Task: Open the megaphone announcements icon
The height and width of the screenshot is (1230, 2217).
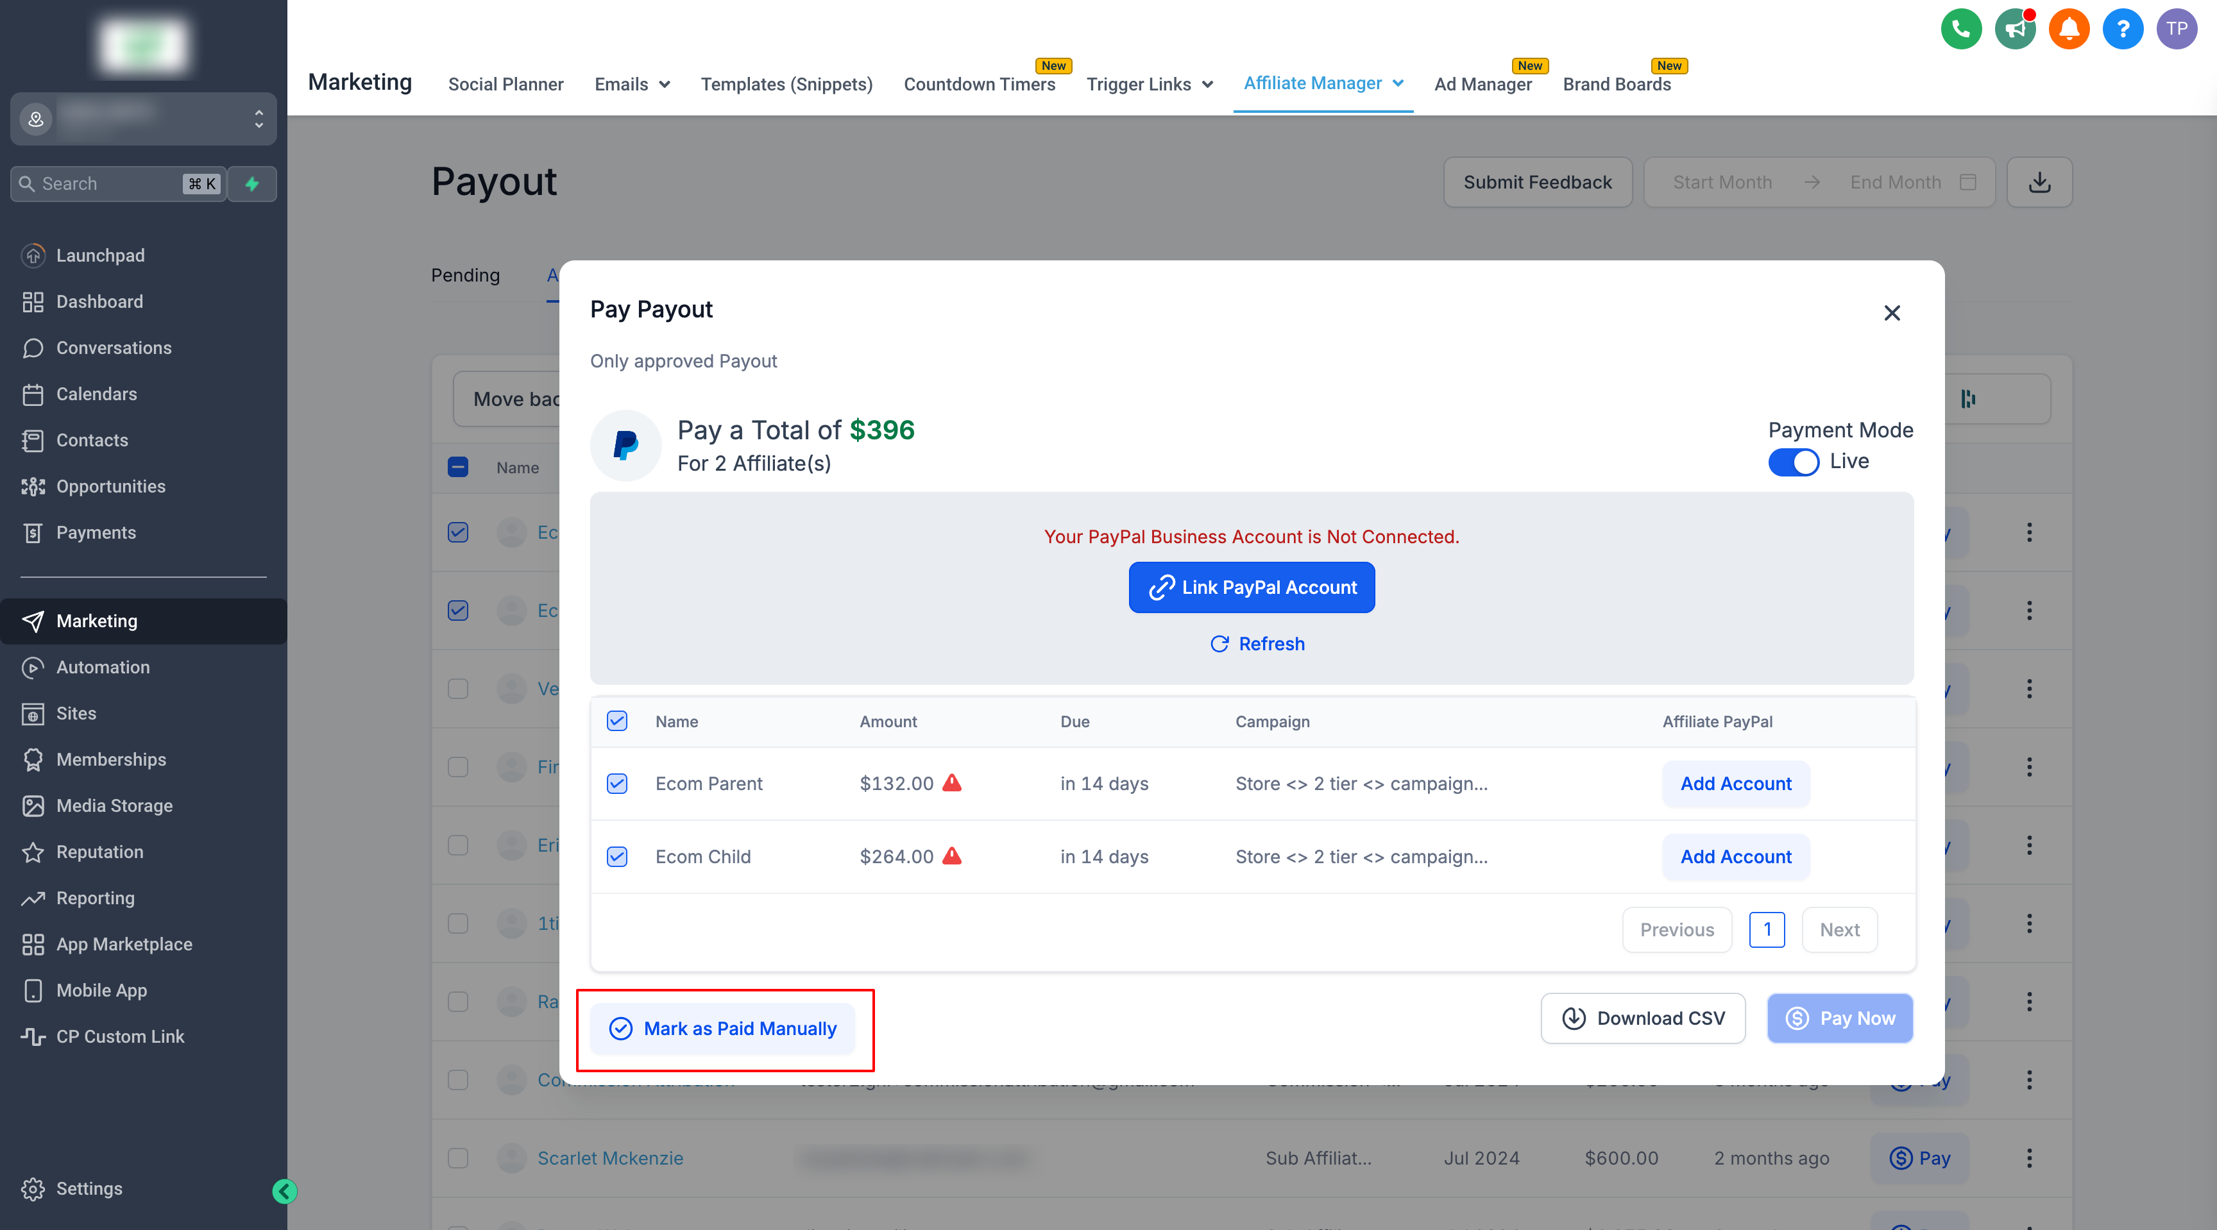Action: pyautogui.click(x=2015, y=28)
